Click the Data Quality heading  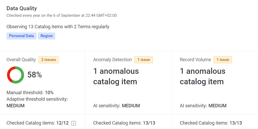(22, 8)
